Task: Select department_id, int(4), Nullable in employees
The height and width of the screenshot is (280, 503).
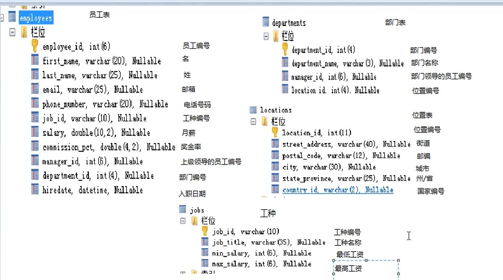Action: pyautogui.click(x=98, y=176)
